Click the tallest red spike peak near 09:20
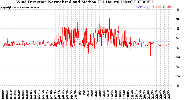 tap(66, 10)
